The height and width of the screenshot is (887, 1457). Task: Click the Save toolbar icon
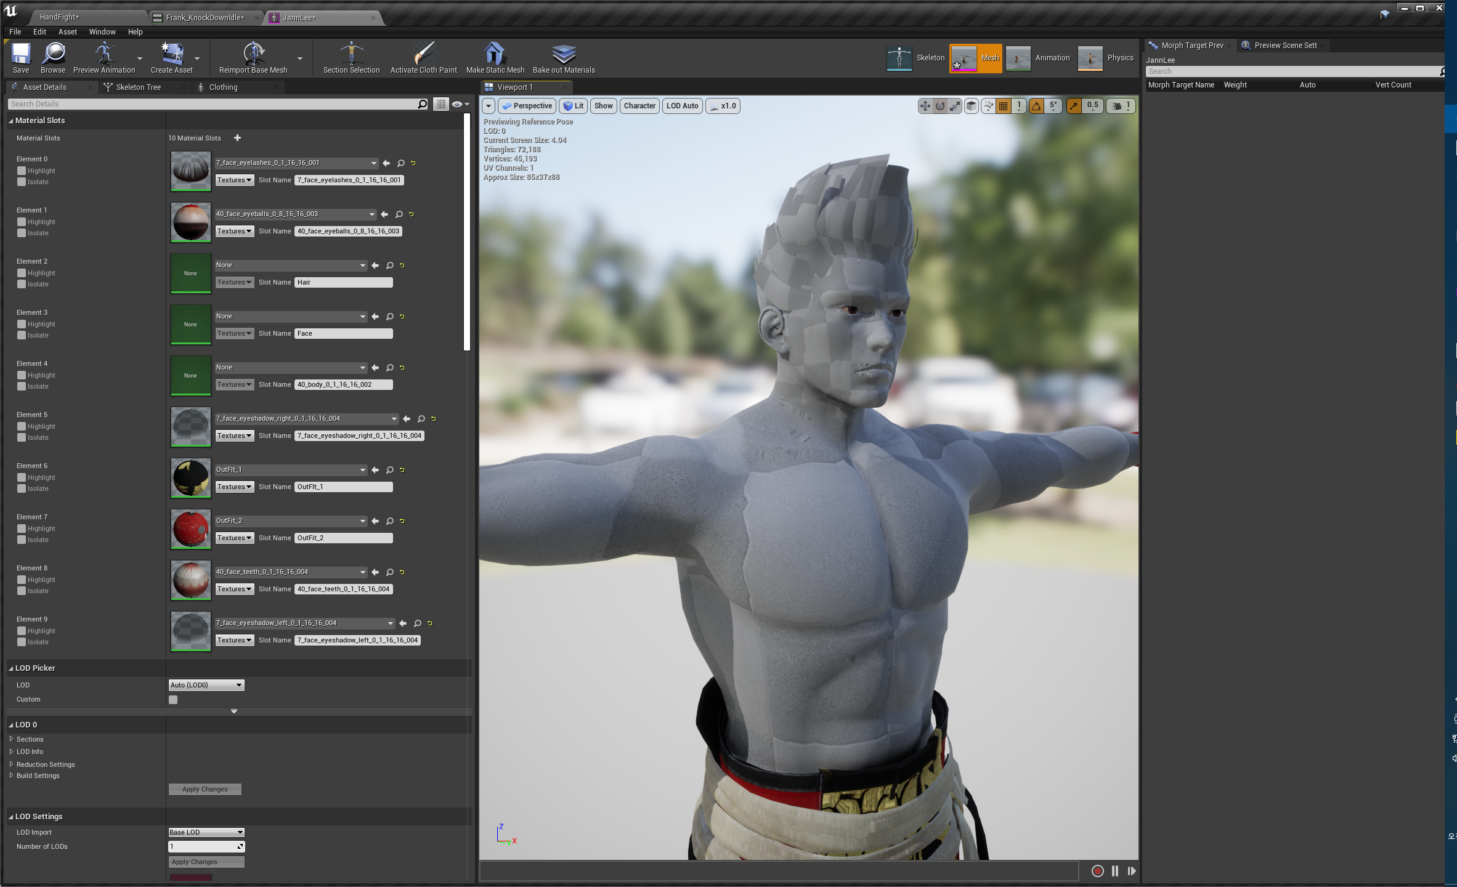point(21,54)
